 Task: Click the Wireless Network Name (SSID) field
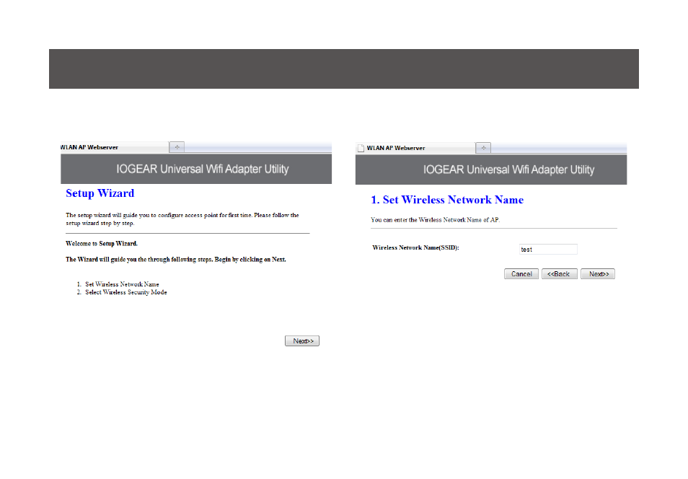548,250
